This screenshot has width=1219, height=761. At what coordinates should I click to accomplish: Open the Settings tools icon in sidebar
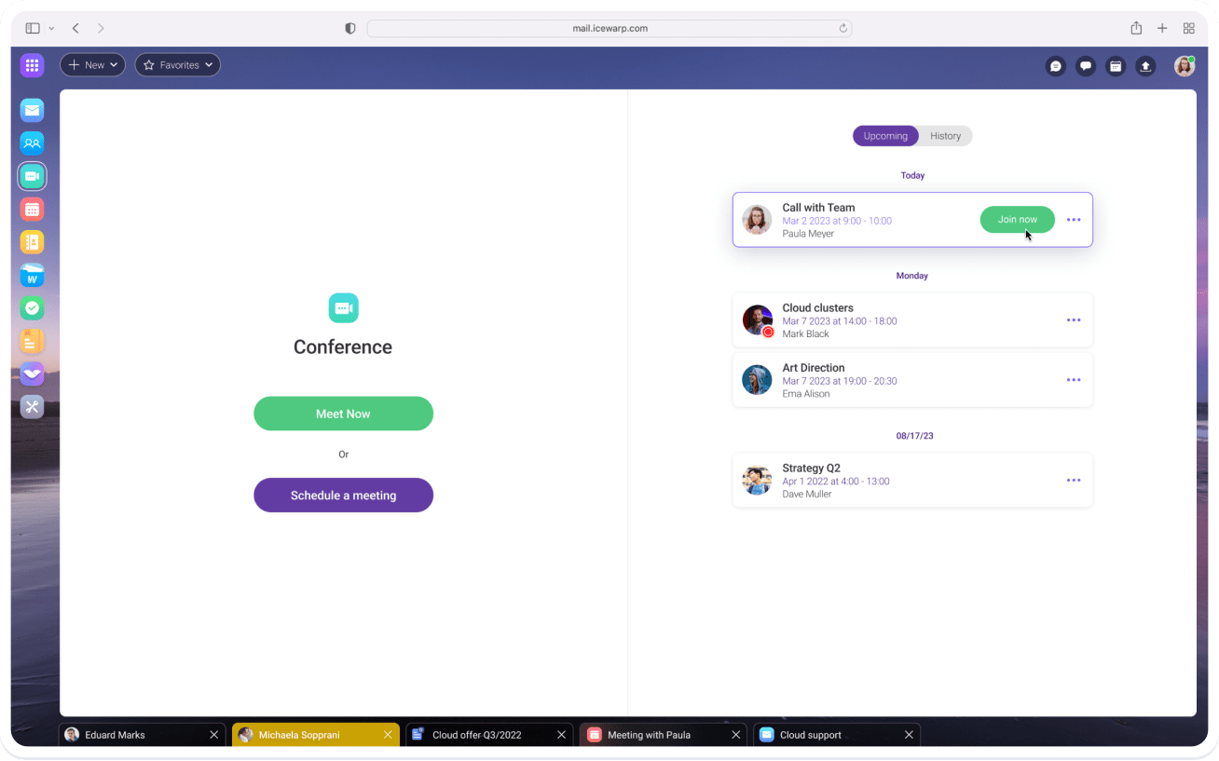(x=33, y=406)
